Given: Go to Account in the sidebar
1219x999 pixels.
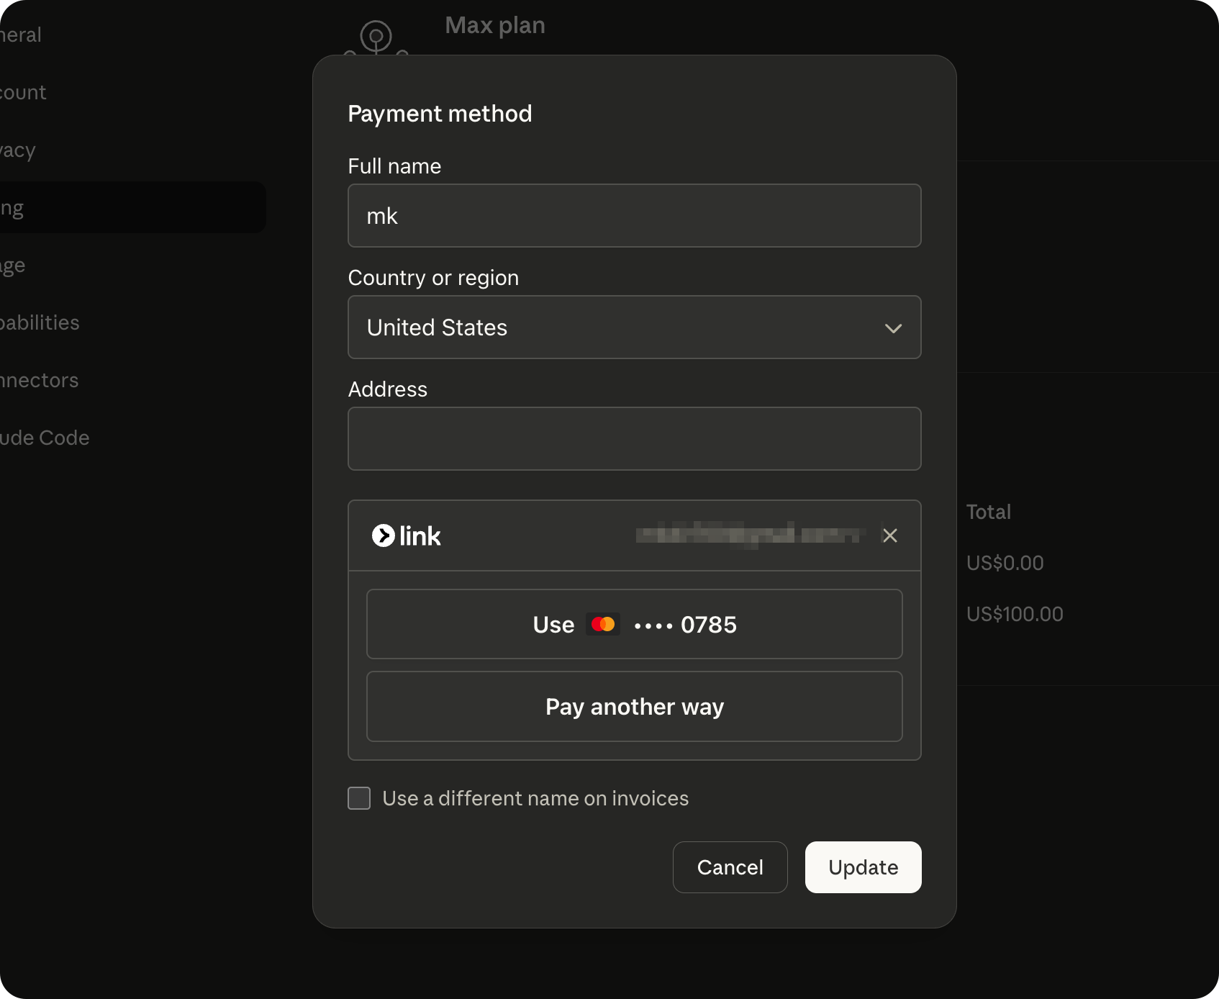Looking at the screenshot, I should (23, 92).
